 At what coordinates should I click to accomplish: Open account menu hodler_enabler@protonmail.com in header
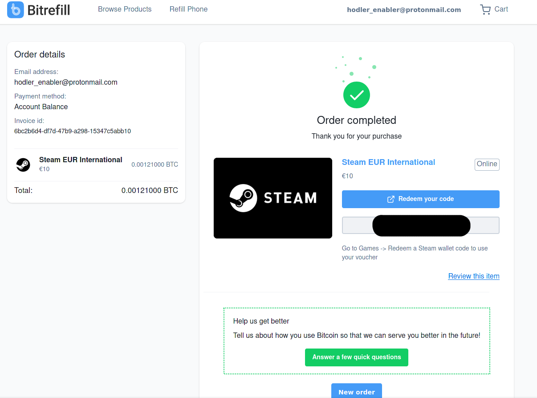[x=404, y=10]
